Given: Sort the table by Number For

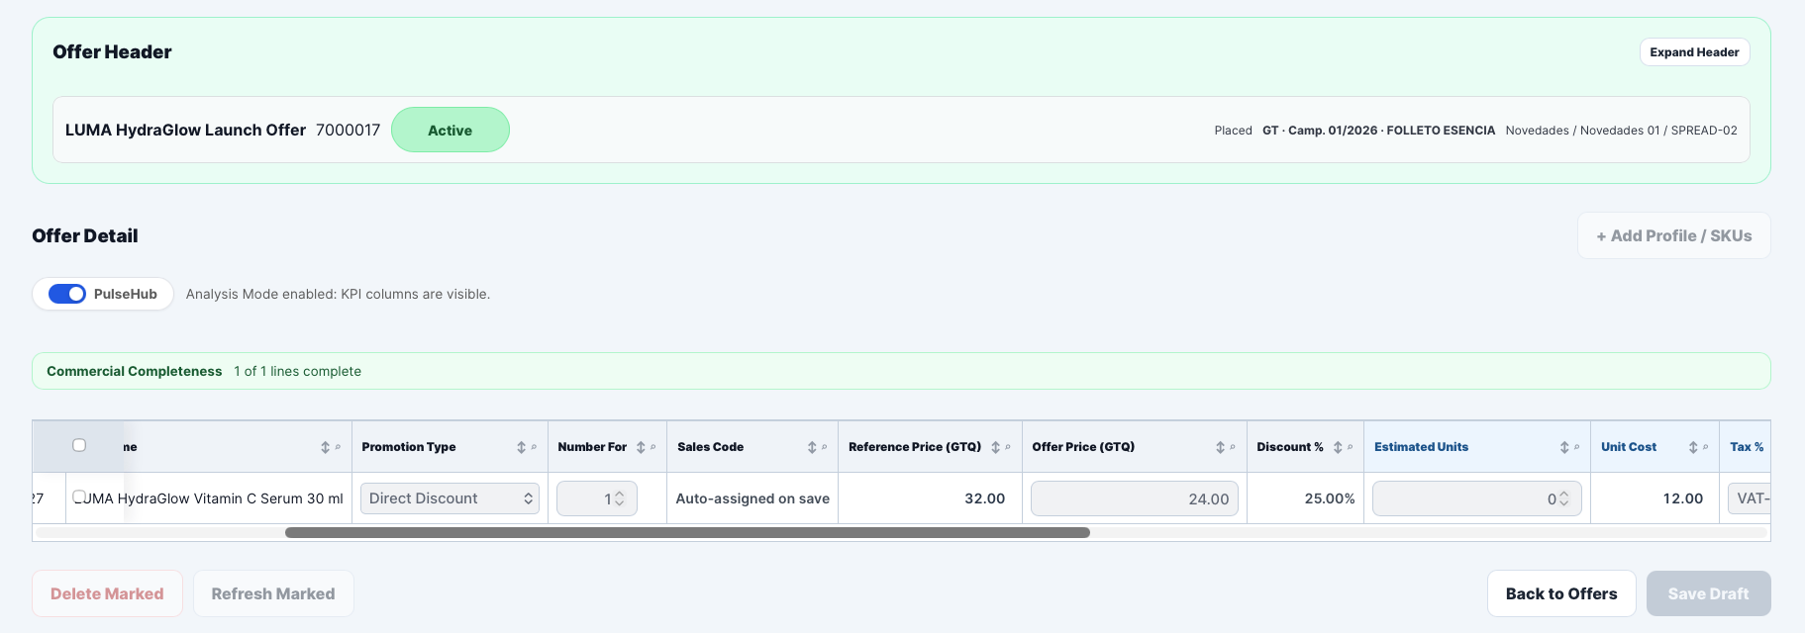Looking at the screenshot, I should tap(641, 447).
